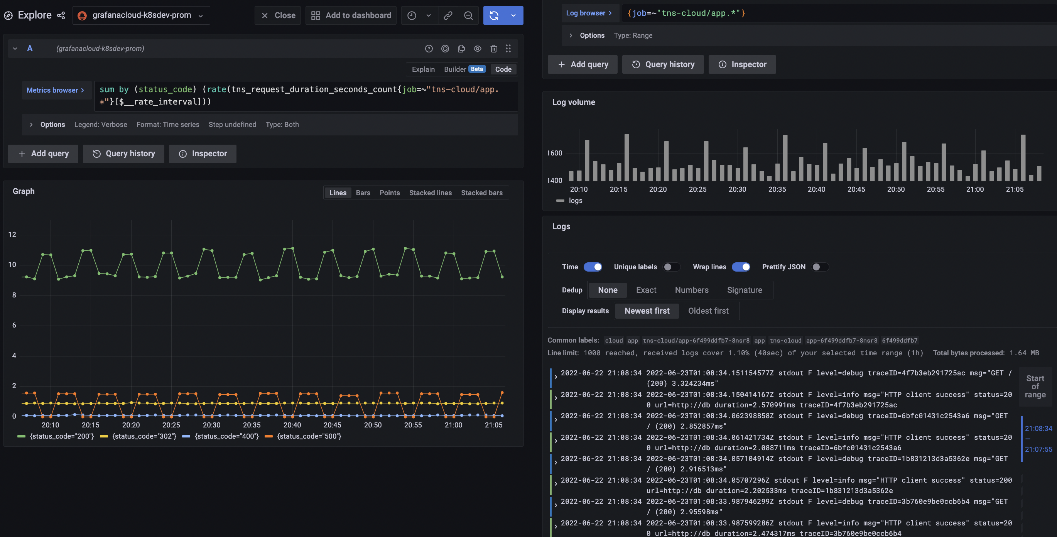Switch query editor to Builder mode
This screenshot has height=537, width=1057.
(455, 69)
